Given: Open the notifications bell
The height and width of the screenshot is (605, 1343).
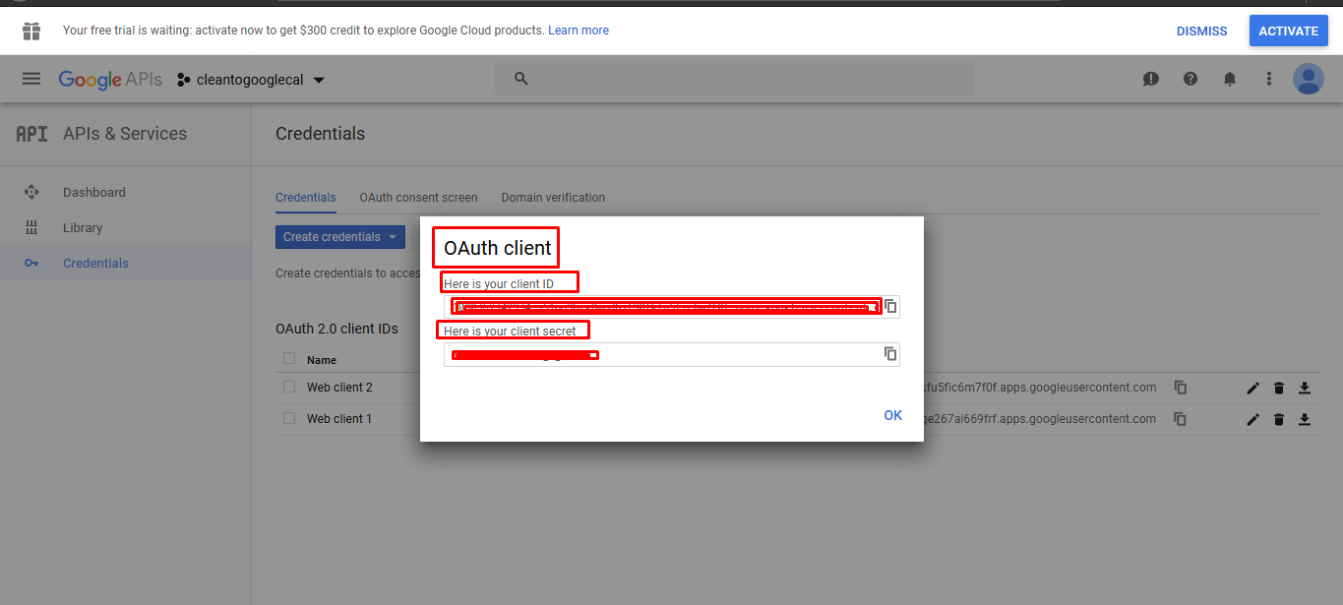Looking at the screenshot, I should click(x=1230, y=79).
